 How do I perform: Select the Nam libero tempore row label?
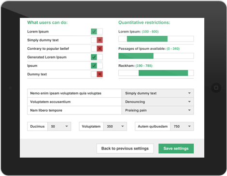click(46, 110)
